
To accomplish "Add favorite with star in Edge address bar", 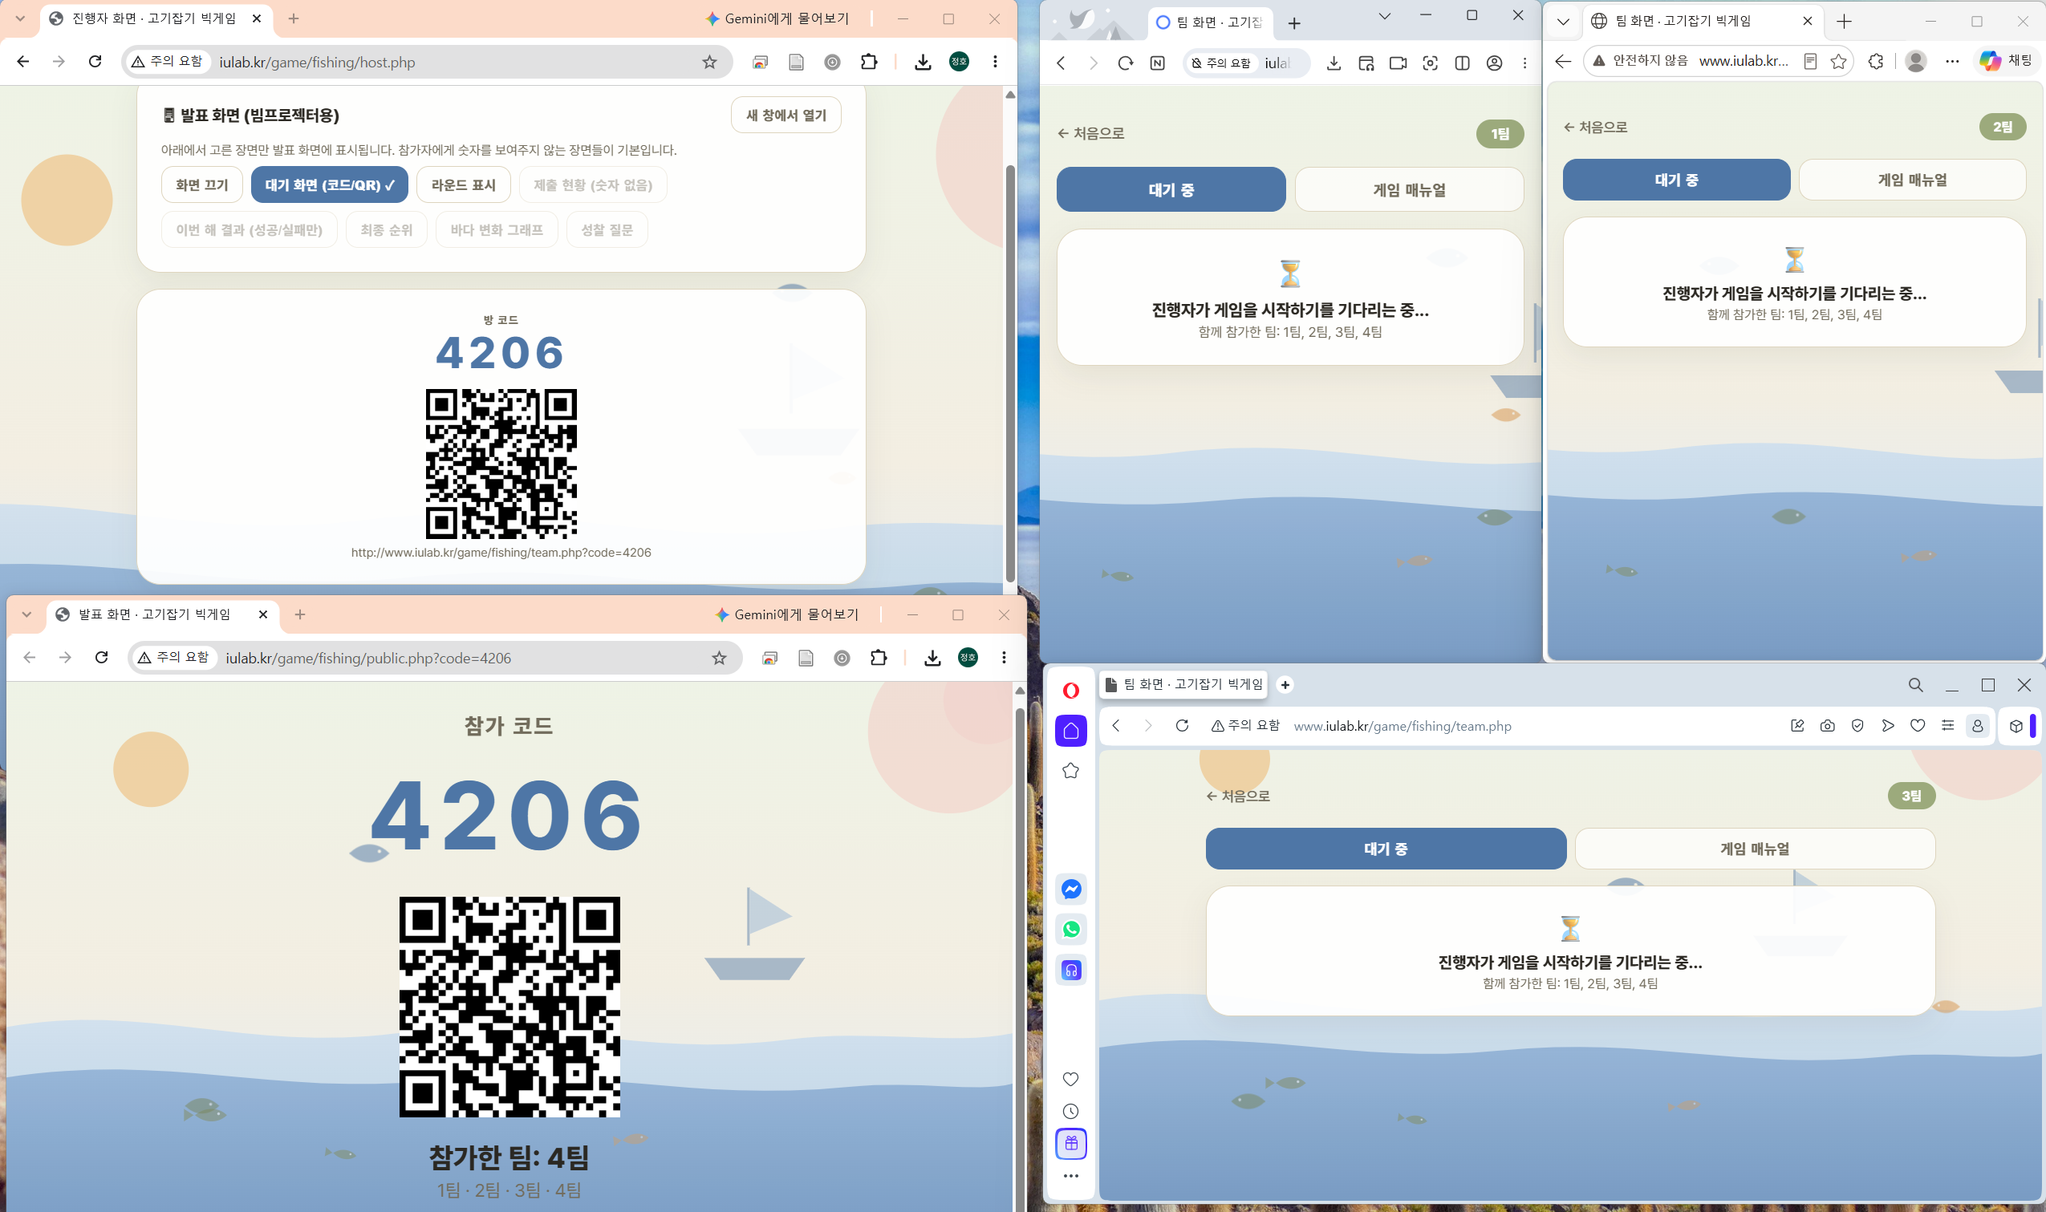I will pyautogui.click(x=1838, y=61).
